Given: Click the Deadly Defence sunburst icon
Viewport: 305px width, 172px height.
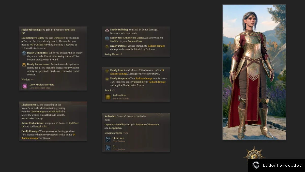Looking at the screenshot, I should point(107,46).
